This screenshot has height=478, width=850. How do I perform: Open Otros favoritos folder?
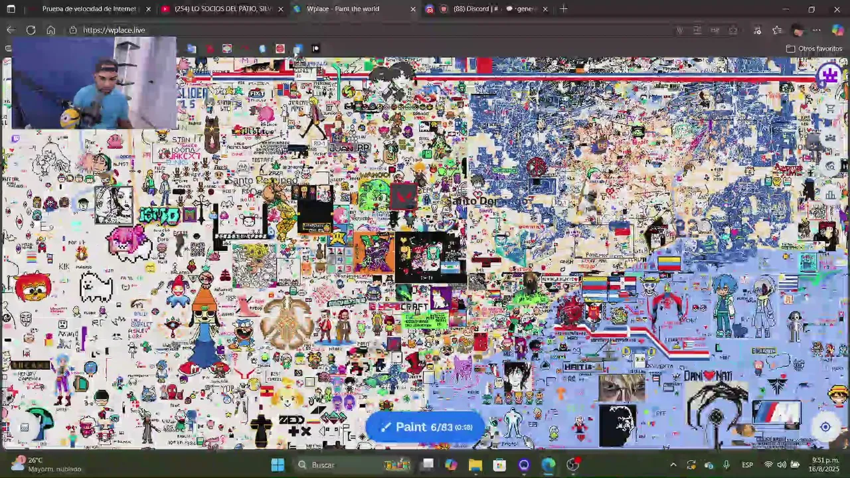coord(814,48)
